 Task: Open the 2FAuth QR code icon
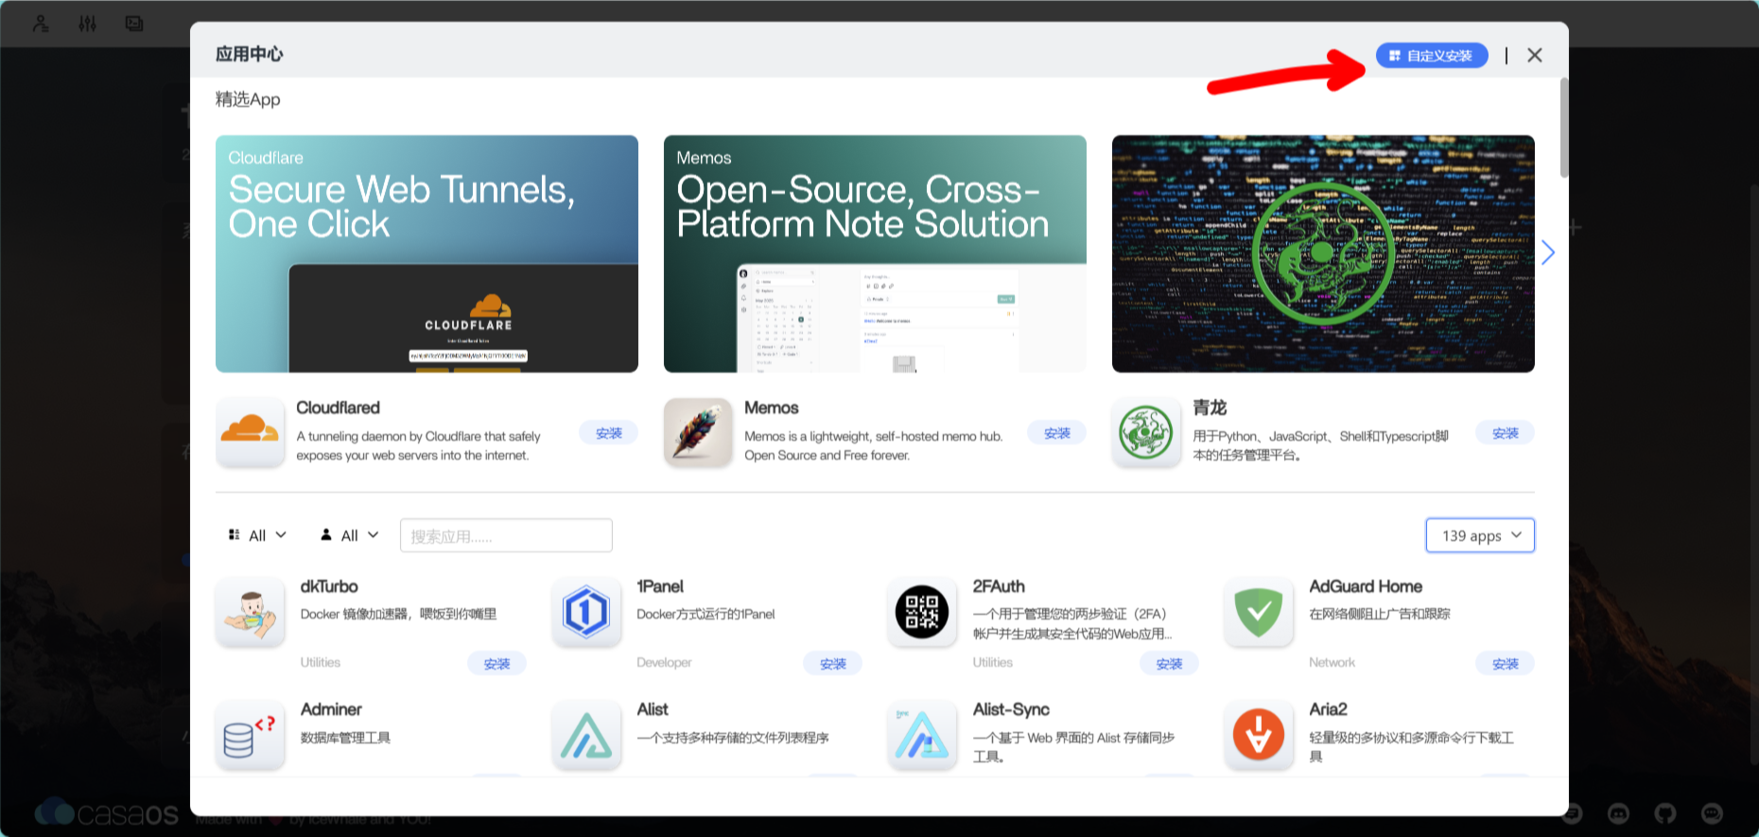[x=922, y=613]
